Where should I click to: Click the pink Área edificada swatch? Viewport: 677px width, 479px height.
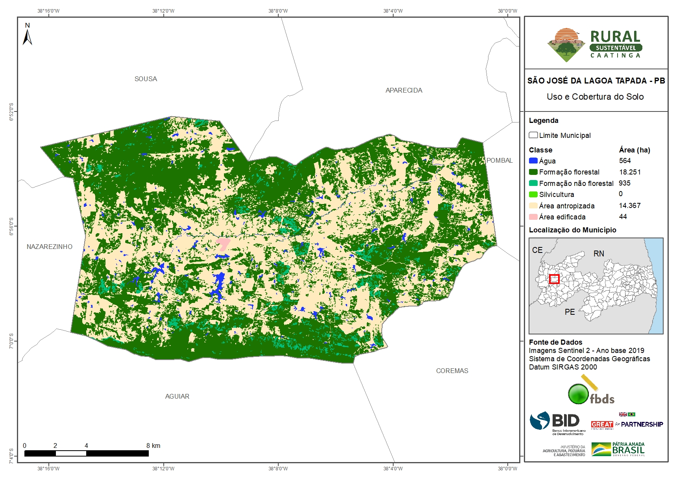533,217
